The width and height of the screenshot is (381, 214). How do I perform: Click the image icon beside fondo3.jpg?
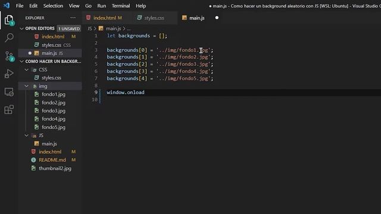coord(36,111)
